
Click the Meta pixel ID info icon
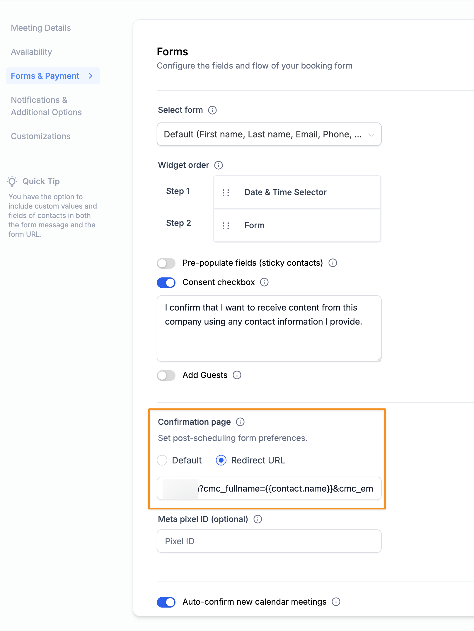pyautogui.click(x=258, y=519)
